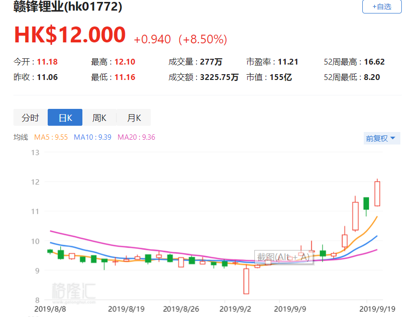Click the price change +0.940
The height and width of the screenshot is (317, 410).
point(152,39)
